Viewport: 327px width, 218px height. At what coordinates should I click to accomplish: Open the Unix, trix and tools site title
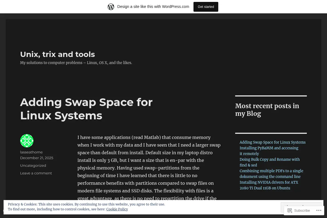point(57,54)
